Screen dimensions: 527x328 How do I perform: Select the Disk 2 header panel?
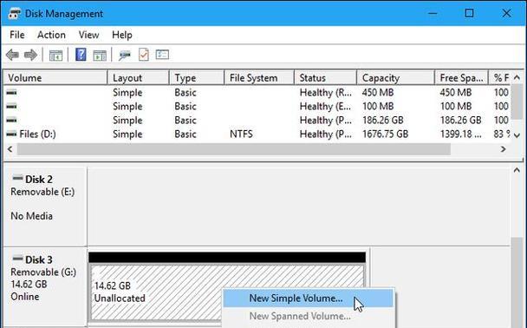click(x=45, y=207)
